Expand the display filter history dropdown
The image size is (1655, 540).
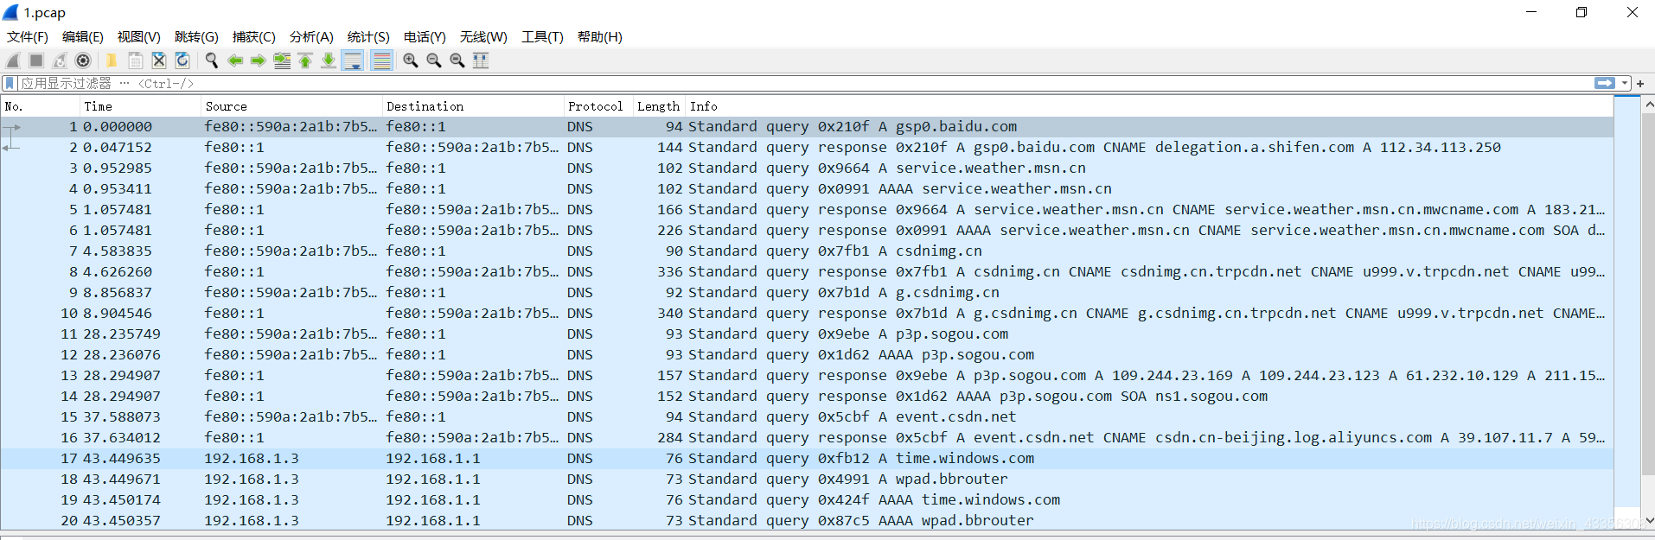[x=1625, y=83]
